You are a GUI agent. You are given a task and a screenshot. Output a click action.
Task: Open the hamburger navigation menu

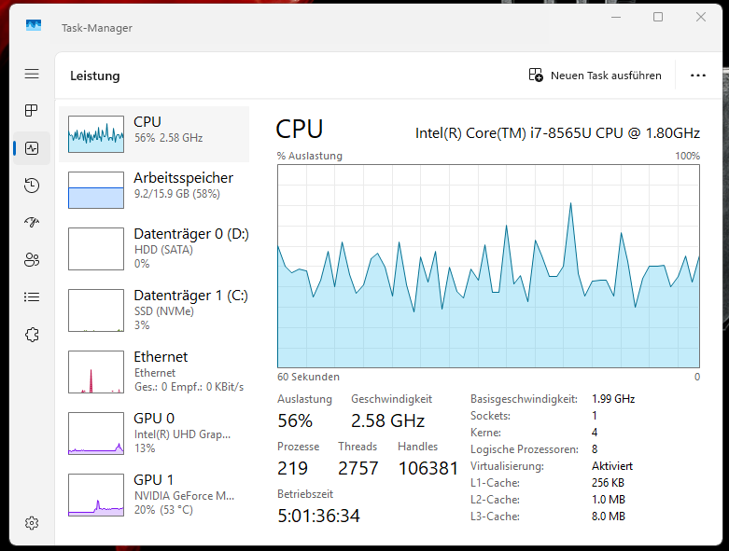(x=32, y=74)
